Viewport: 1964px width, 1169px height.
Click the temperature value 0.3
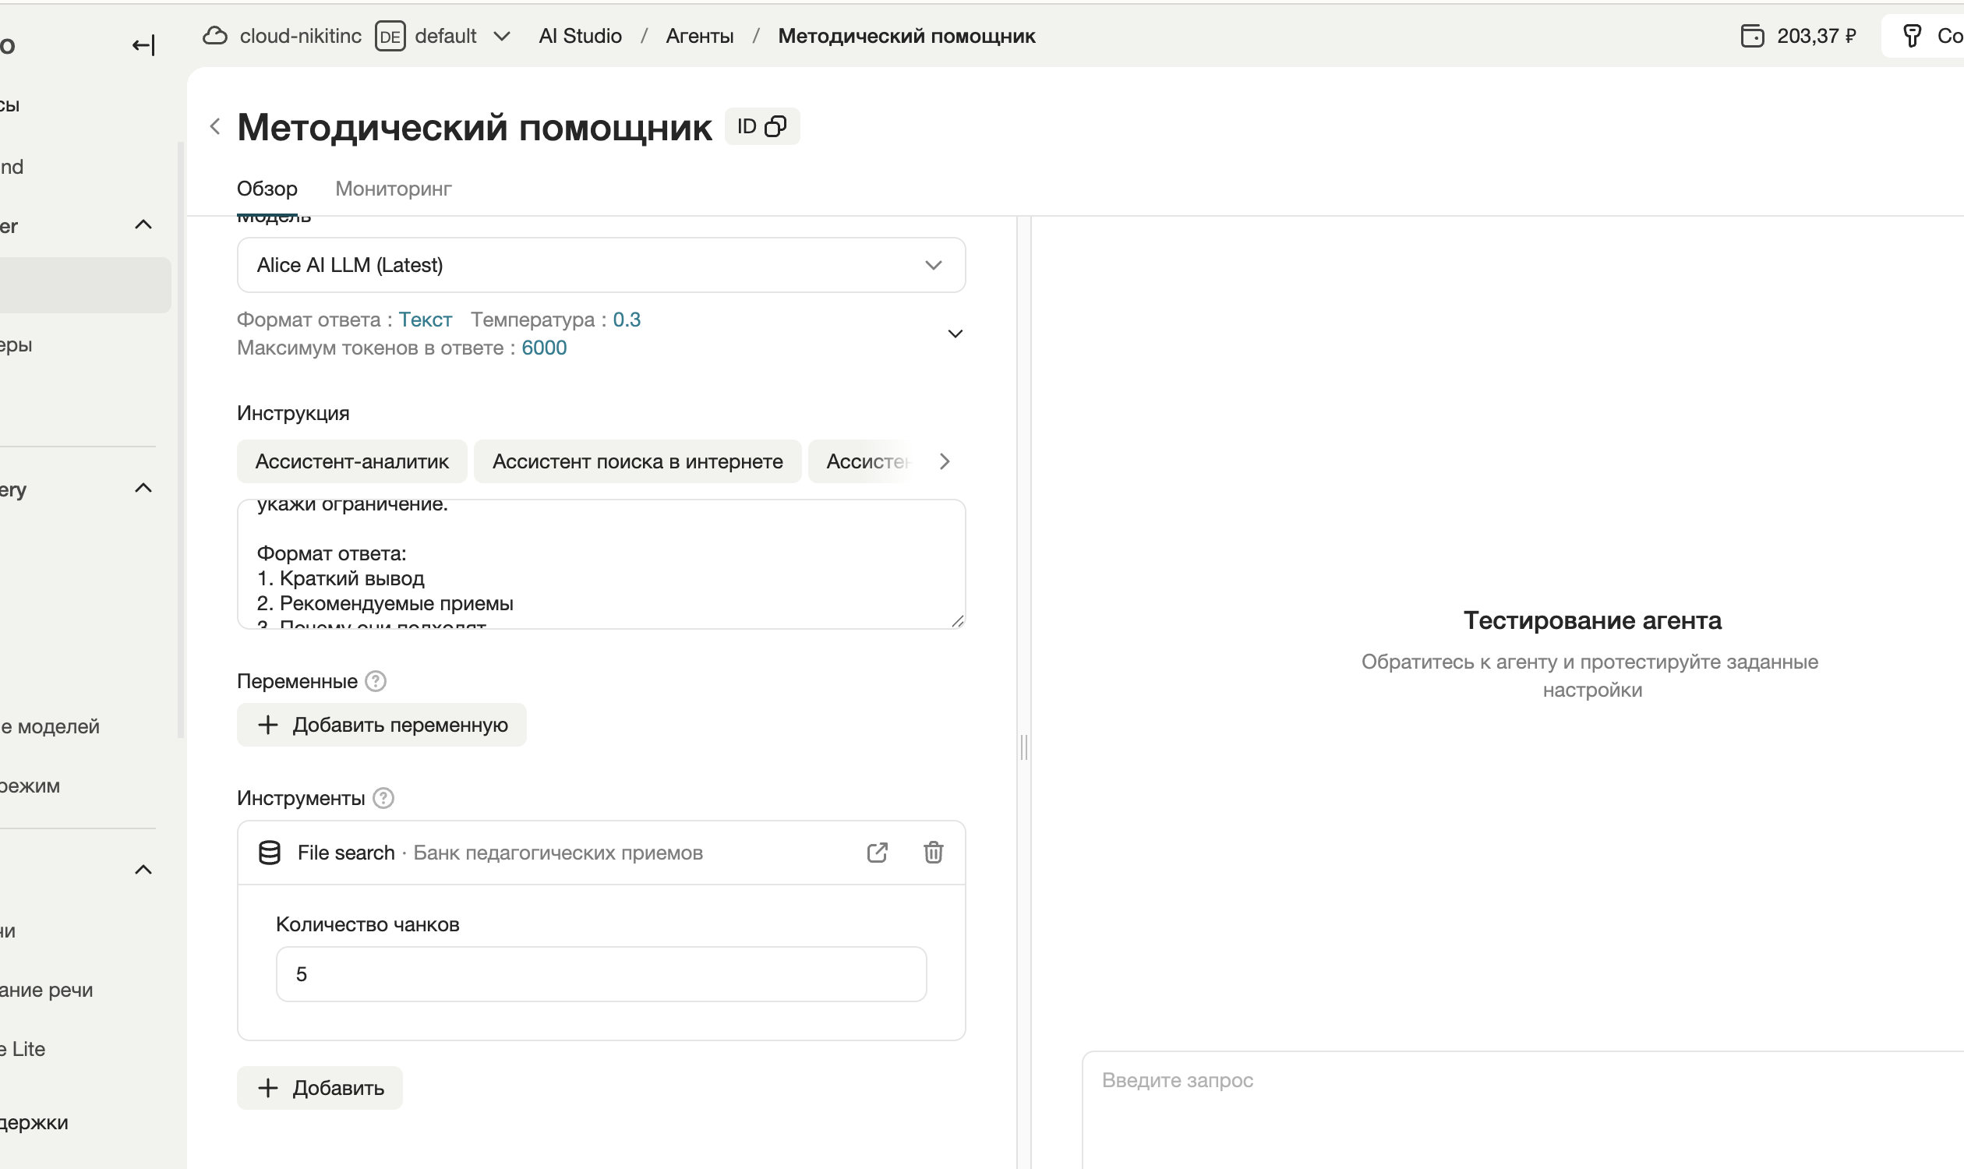[x=627, y=320]
